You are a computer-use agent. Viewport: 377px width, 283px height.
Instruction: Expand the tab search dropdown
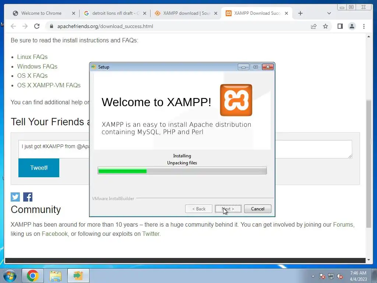(329, 13)
